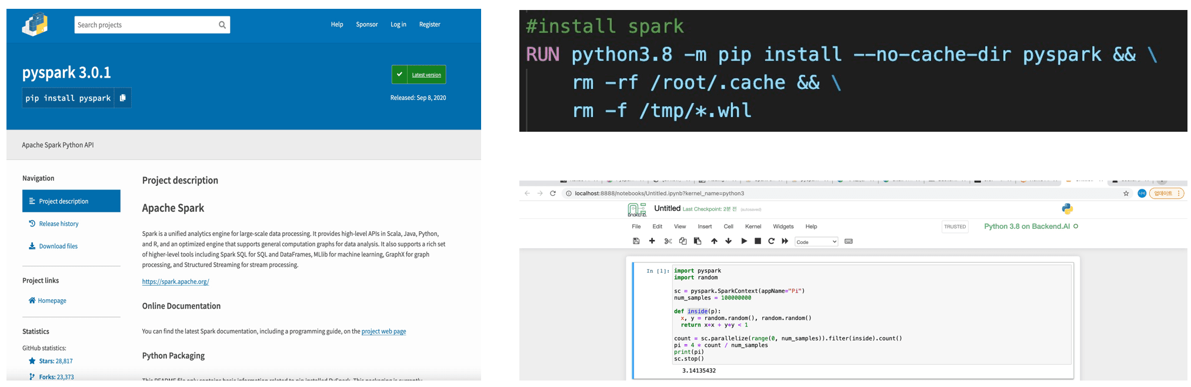Open the Kernel menu in Jupyter
Image resolution: width=1191 pixels, height=387 pixels.
pos(753,226)
